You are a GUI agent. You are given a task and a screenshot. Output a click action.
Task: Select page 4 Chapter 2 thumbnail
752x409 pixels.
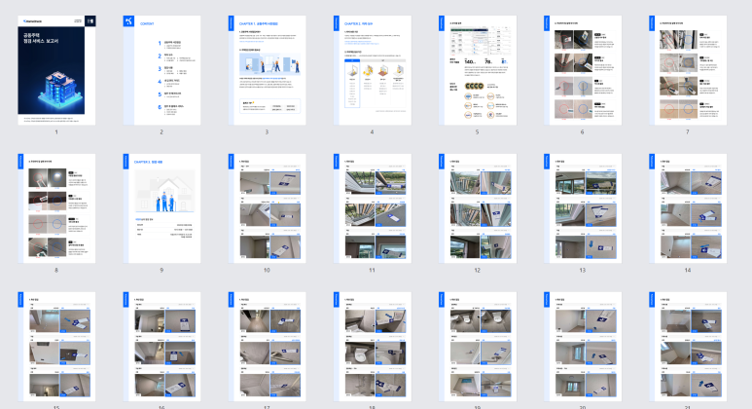click(373, 70)
